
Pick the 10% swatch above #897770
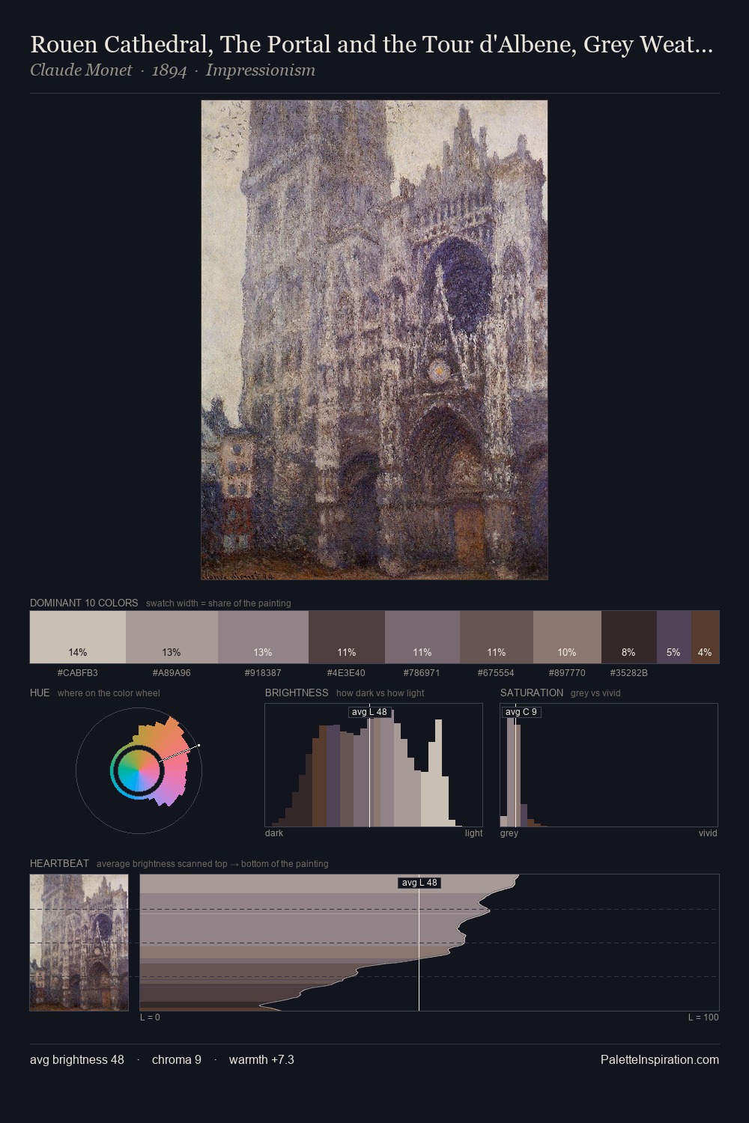point(567,637)
